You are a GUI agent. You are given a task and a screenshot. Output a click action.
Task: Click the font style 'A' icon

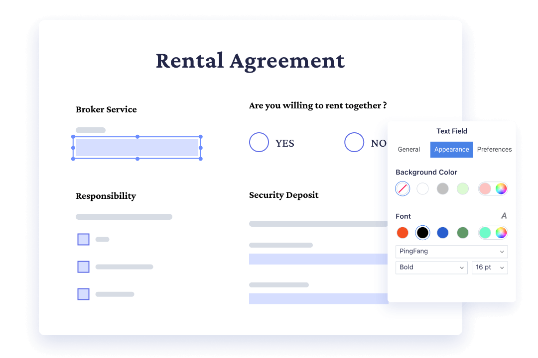tap(504, 216)
